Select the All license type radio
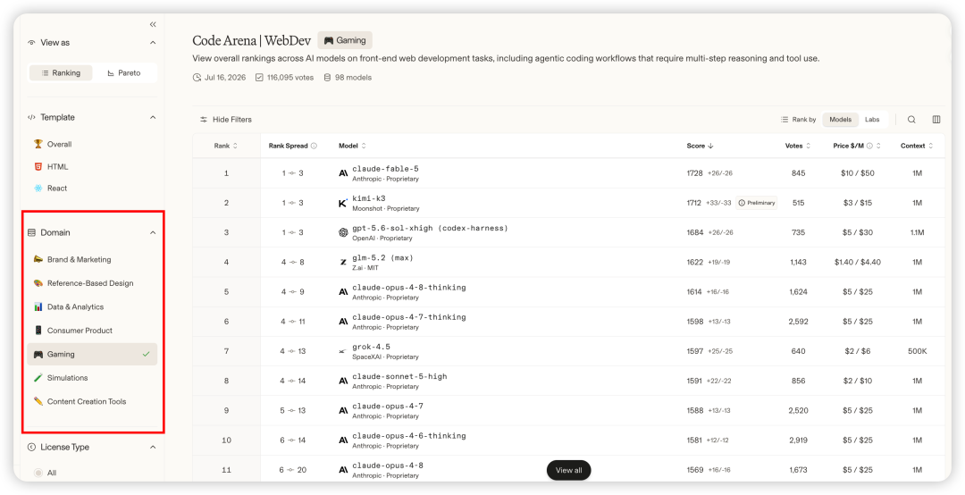Viewport: 965px width, 495px height. tap(38, 473)
